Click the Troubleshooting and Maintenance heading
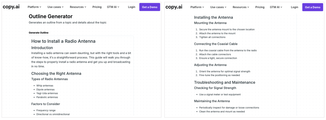 225,82
